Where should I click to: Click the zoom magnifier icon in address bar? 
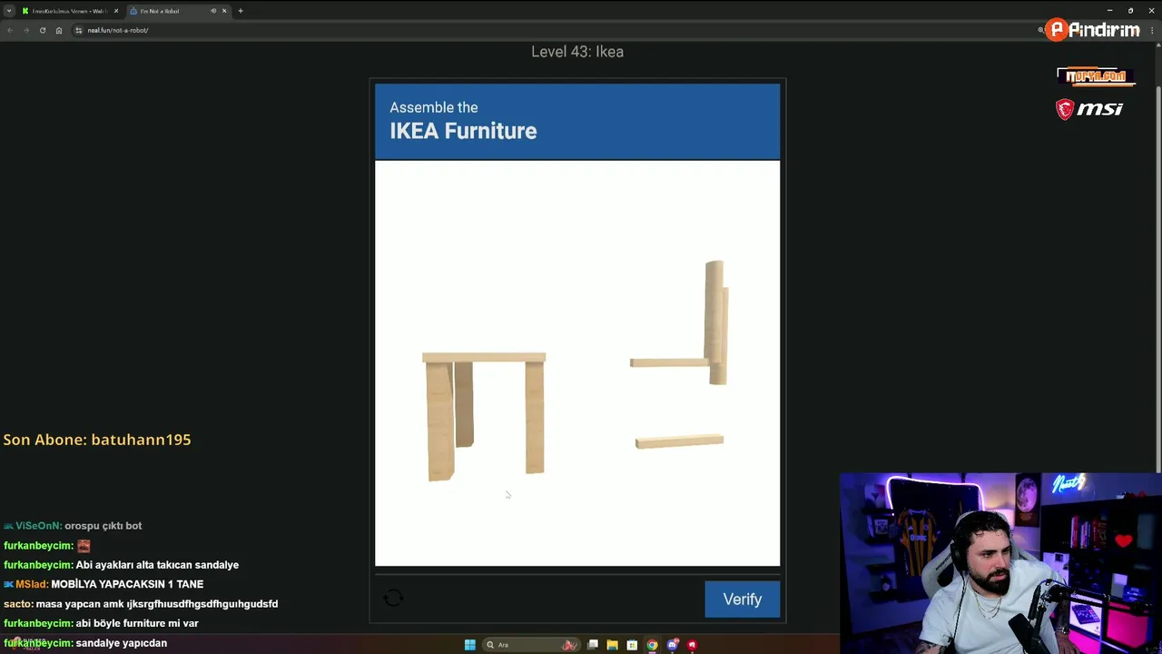[x=1040, y=30]
